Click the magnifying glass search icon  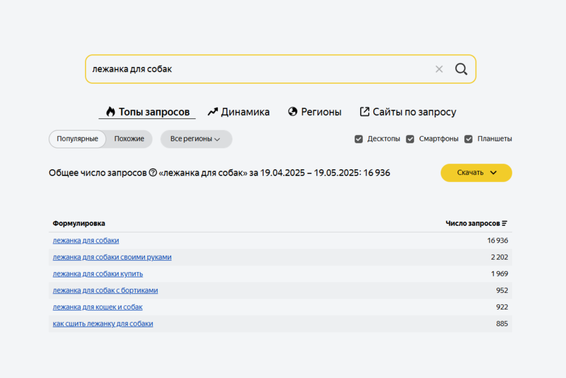pyautogui.click(x=461, y=69)
